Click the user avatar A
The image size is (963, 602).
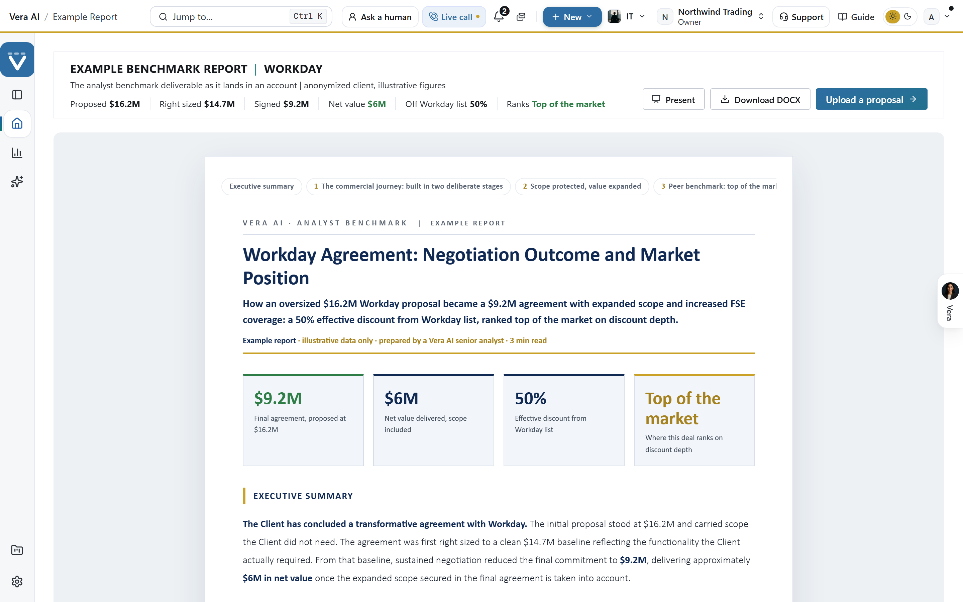(x=931, y=17)
